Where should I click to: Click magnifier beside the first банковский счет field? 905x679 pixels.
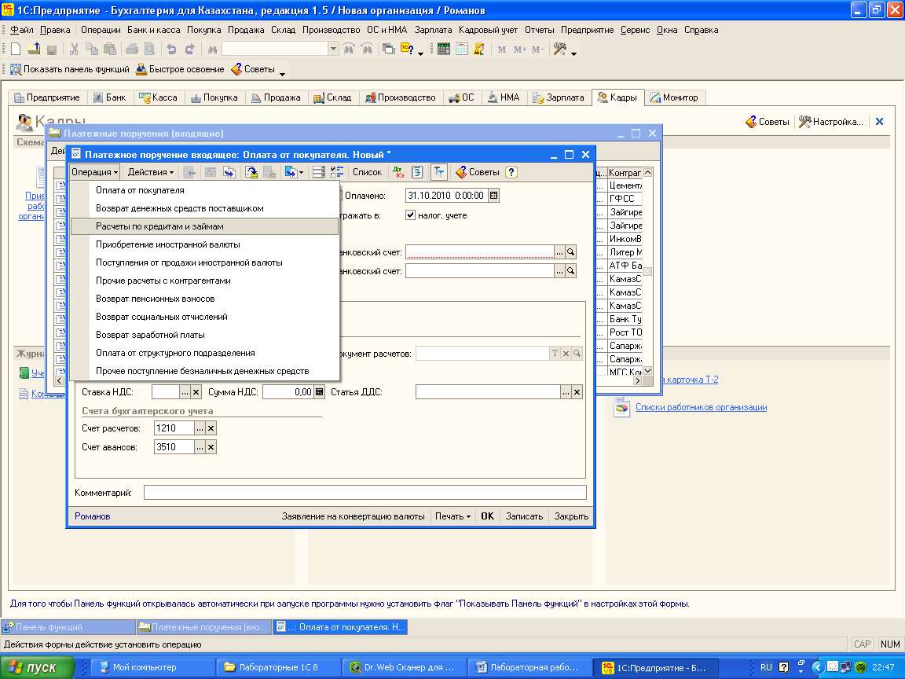[x=571, y=252]
